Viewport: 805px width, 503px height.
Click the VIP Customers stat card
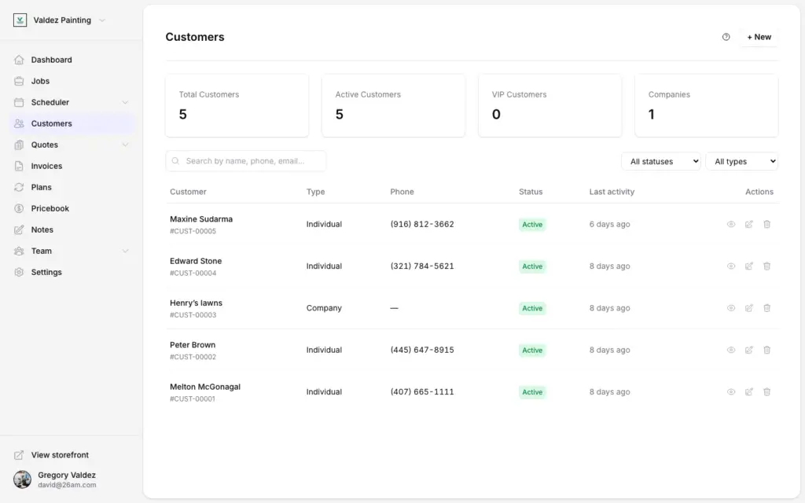coord(550,106)
